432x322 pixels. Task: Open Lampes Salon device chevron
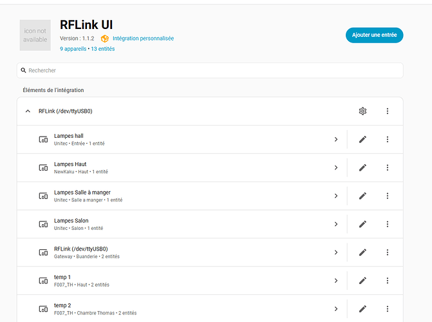tap(336, 224)
